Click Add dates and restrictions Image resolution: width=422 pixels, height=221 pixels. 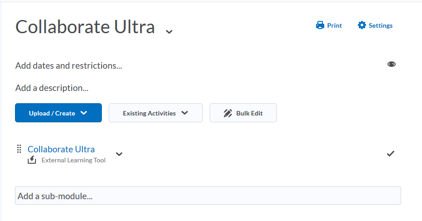[69, 65]
